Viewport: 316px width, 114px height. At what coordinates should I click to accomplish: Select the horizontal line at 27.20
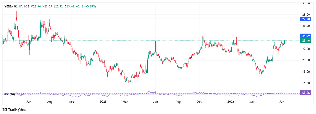tap(175, 19)
